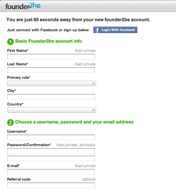Select the Username text field
The image size is (176, 192).
coord(51,138)
